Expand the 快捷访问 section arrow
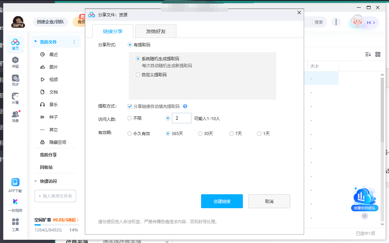Viewport: 389px width, 243px height. 35,181
